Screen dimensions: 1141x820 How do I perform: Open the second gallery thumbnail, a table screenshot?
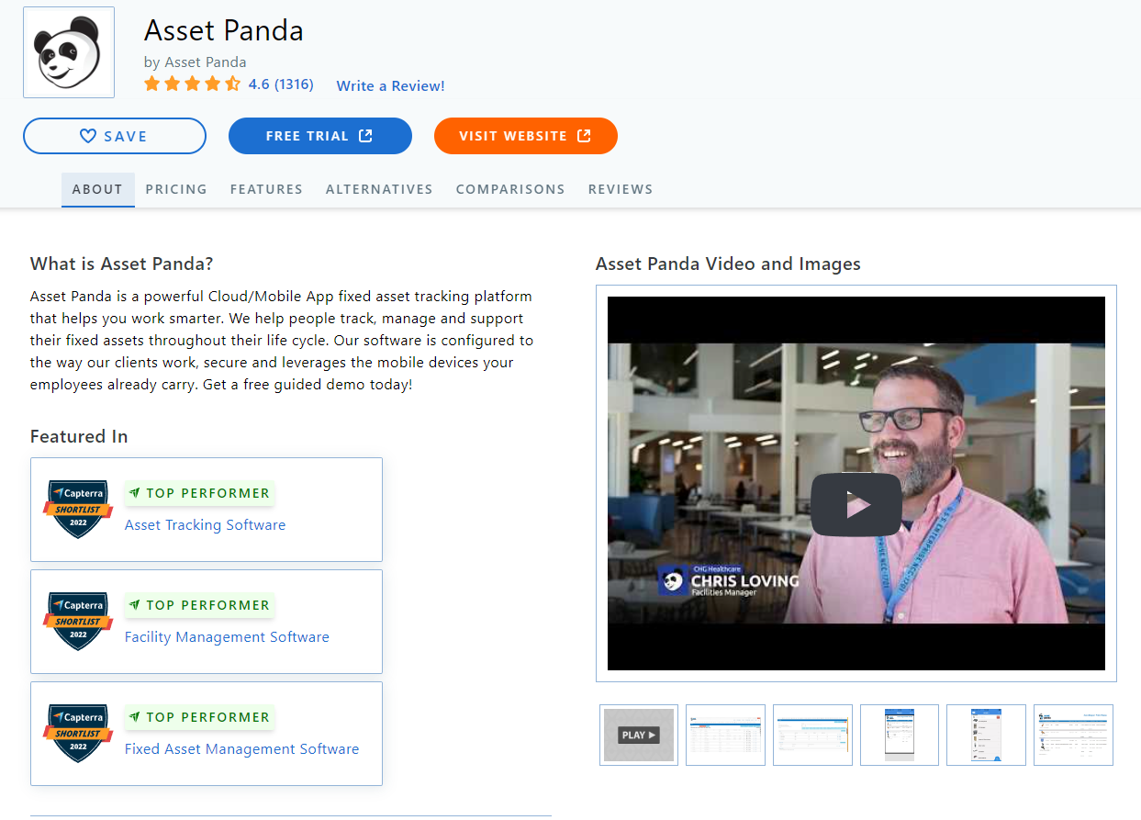pos(725,735)
